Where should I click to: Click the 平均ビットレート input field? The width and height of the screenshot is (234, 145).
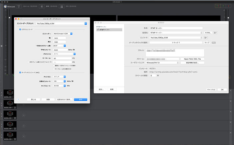point(60,50)
